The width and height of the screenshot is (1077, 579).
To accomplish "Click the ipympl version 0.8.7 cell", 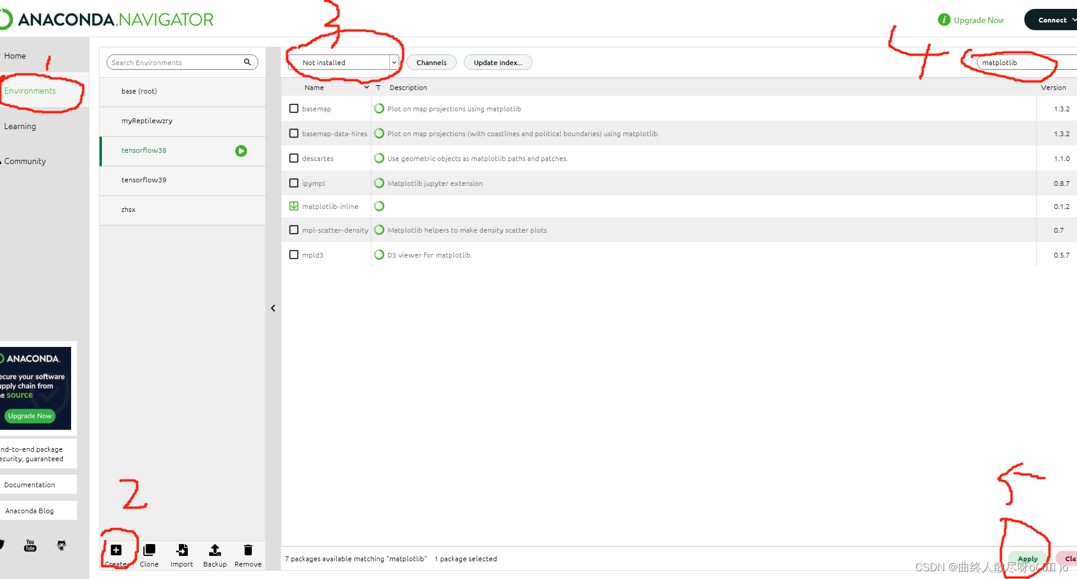I will click(x=1061, y=184).
